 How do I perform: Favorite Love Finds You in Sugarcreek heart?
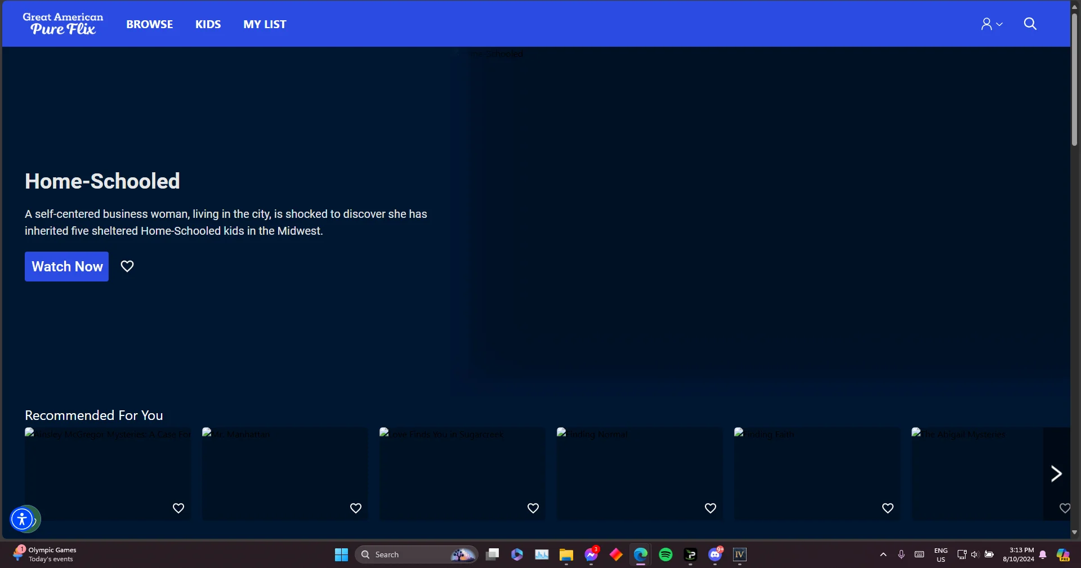pos(533,508)
